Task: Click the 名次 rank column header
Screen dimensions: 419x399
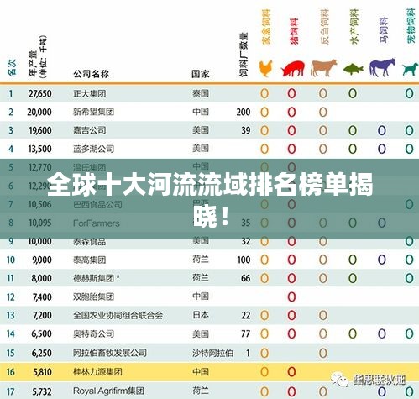Action: 12,68
